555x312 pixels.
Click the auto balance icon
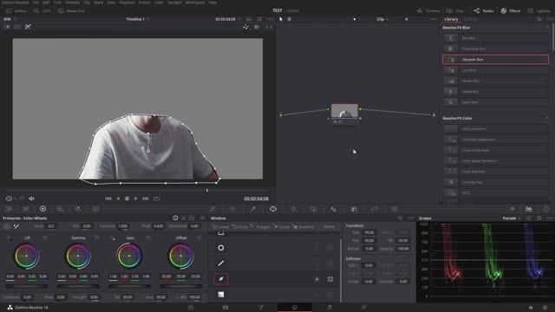pos(6,226)
